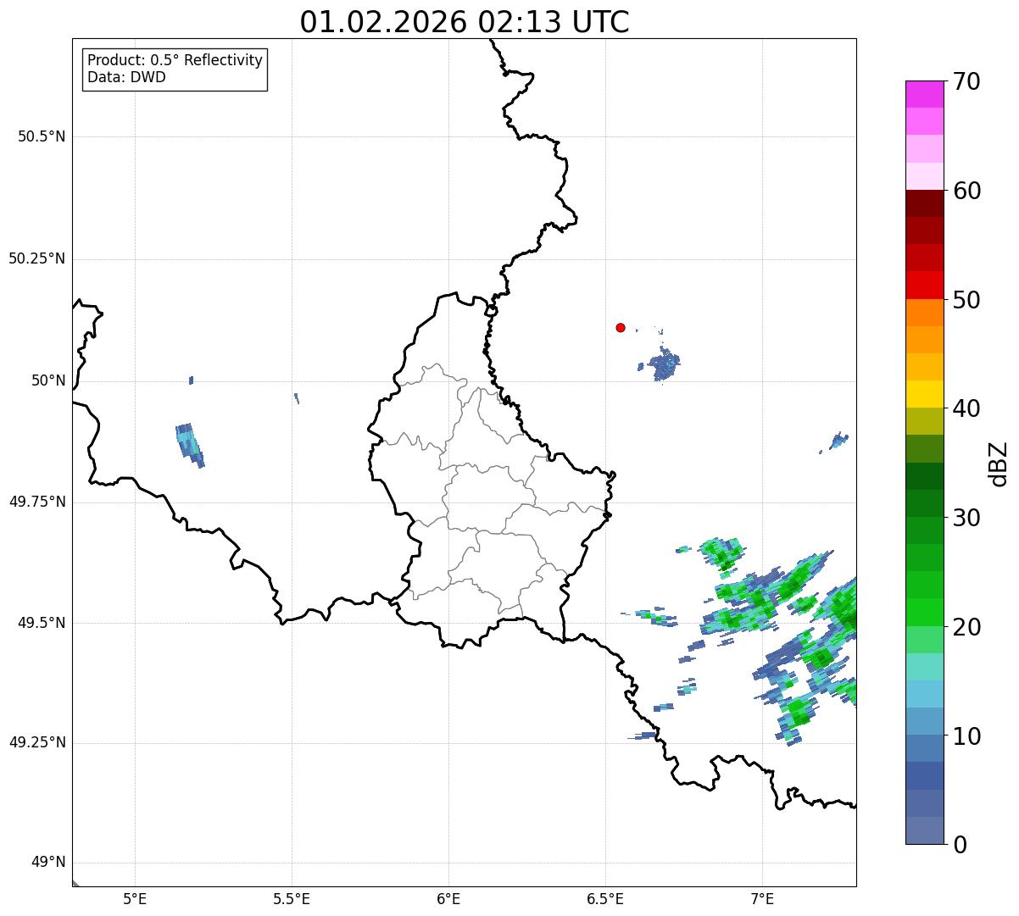Click the "49.25°N" latitude label
The width and height of the screenshot is (1019, 916).
coord(37,742)
